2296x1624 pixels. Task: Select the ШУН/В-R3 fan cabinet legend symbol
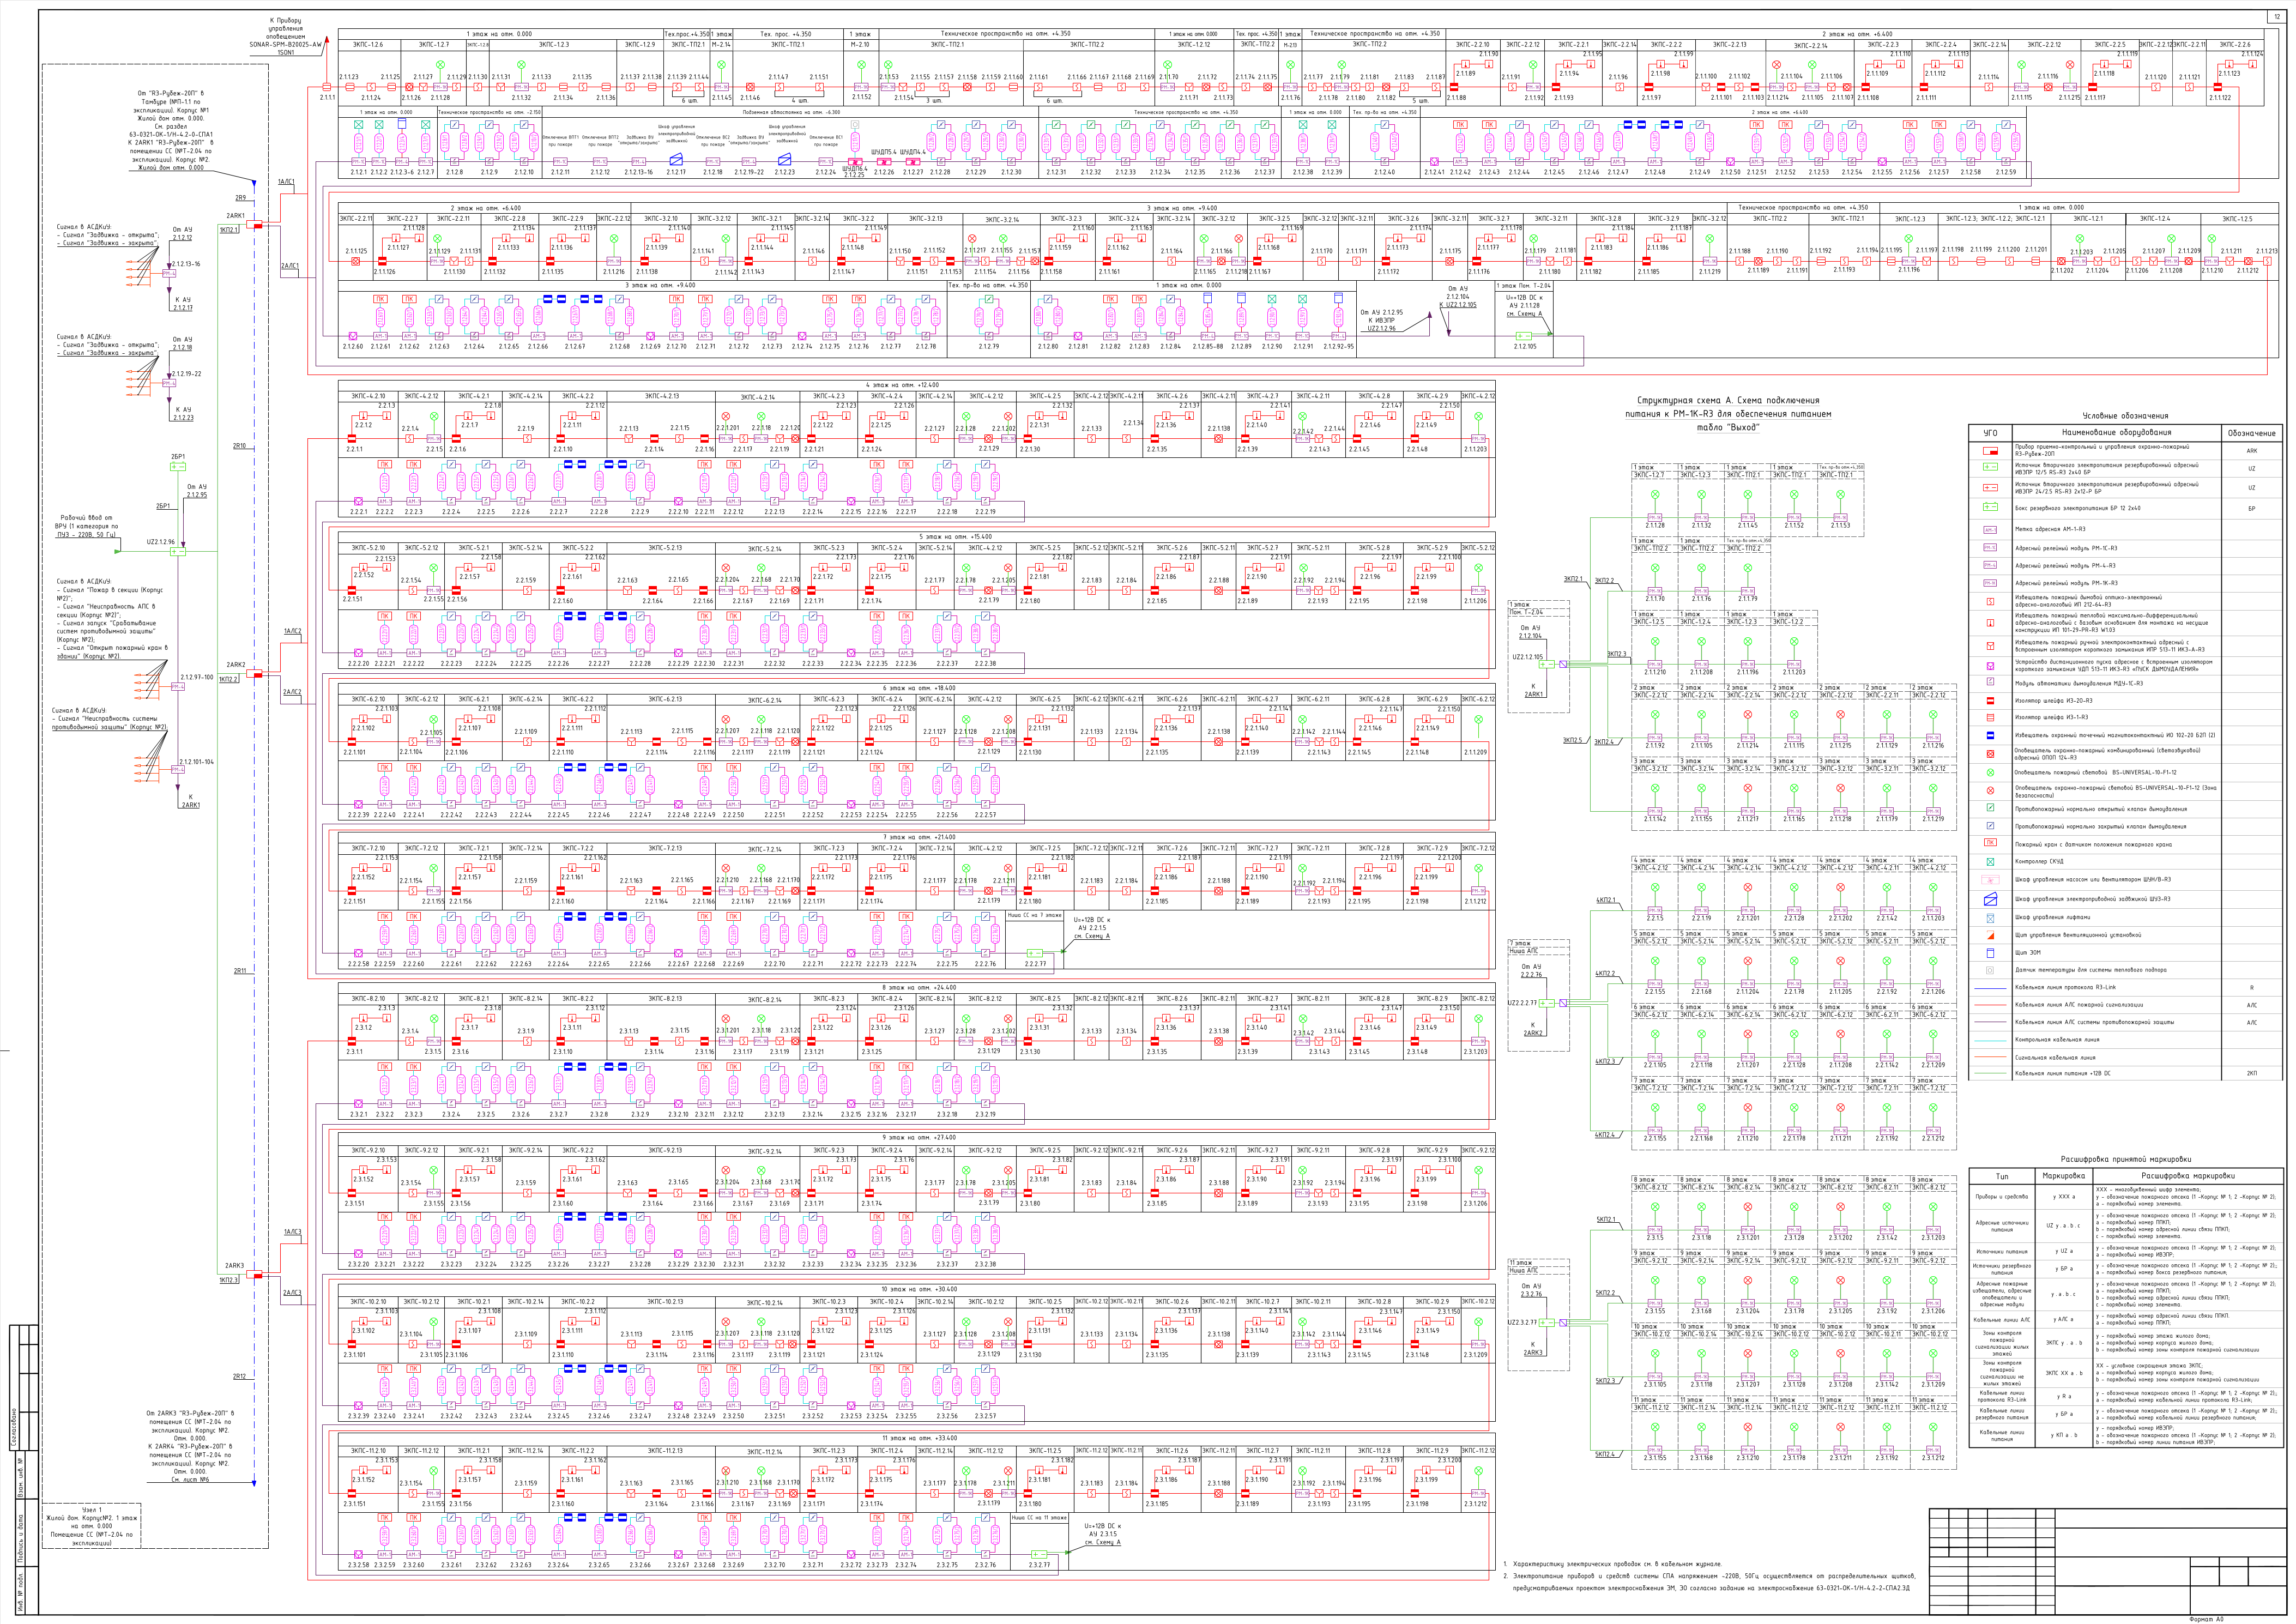1990,880
